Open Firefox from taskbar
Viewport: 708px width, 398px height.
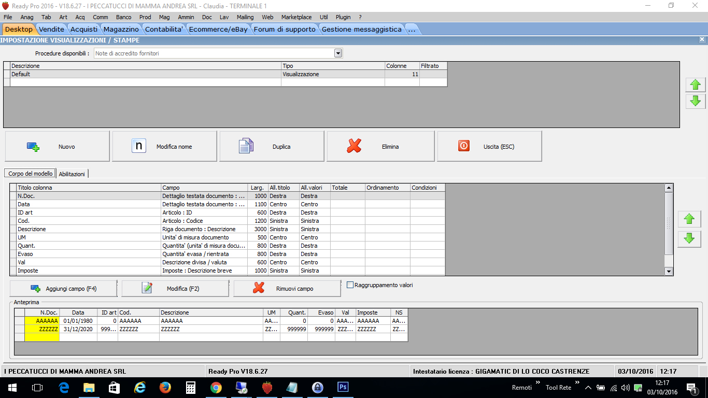pos(165,387)
